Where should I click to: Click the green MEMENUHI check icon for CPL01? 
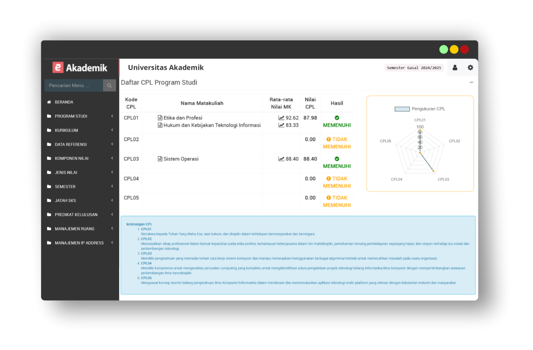(336, 118)
